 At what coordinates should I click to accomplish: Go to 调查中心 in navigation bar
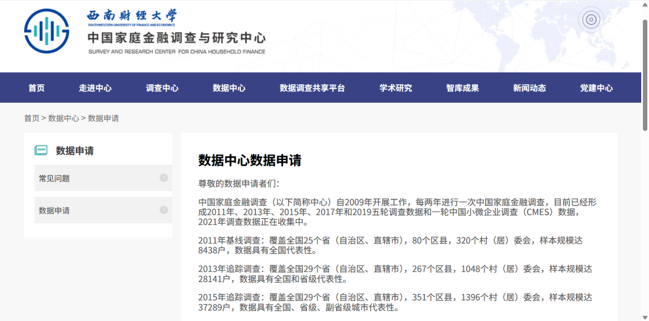(x=162, y=88)
